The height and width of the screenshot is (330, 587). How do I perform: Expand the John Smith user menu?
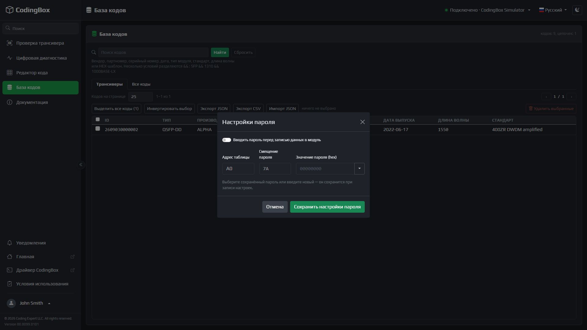(28, 303)
